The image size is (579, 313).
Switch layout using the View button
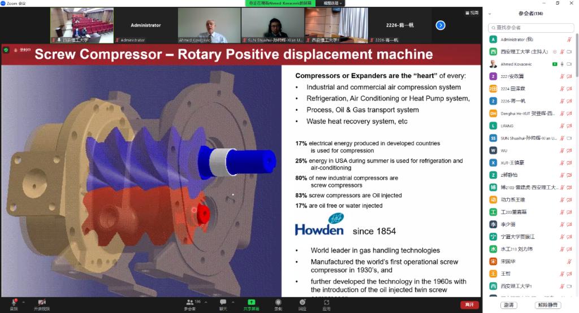pyautogui.click(x=472, y=12)
